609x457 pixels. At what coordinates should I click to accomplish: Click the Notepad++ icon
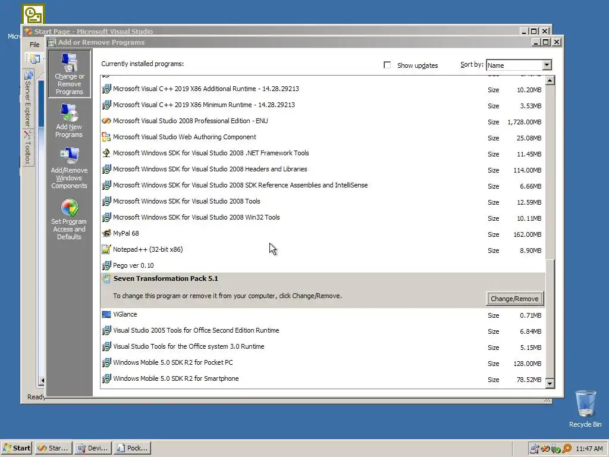[x=106, y=249]
